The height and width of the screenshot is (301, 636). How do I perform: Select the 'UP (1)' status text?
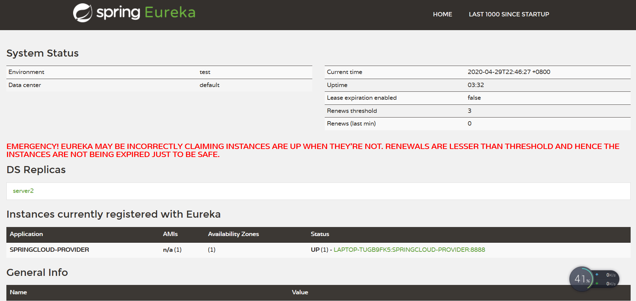tap(319, 250)
